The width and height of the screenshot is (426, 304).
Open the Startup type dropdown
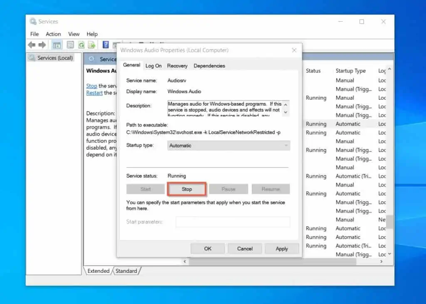(x=229, y=146)
